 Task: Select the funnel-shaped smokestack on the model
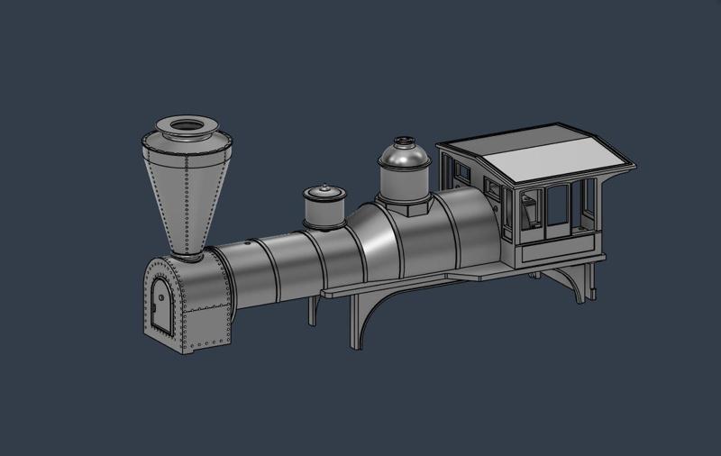pos(187,187)
